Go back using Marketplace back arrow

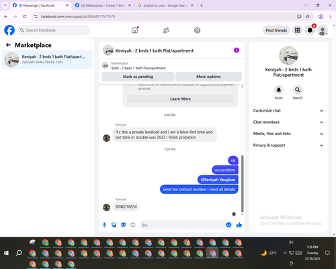point(8,45)
